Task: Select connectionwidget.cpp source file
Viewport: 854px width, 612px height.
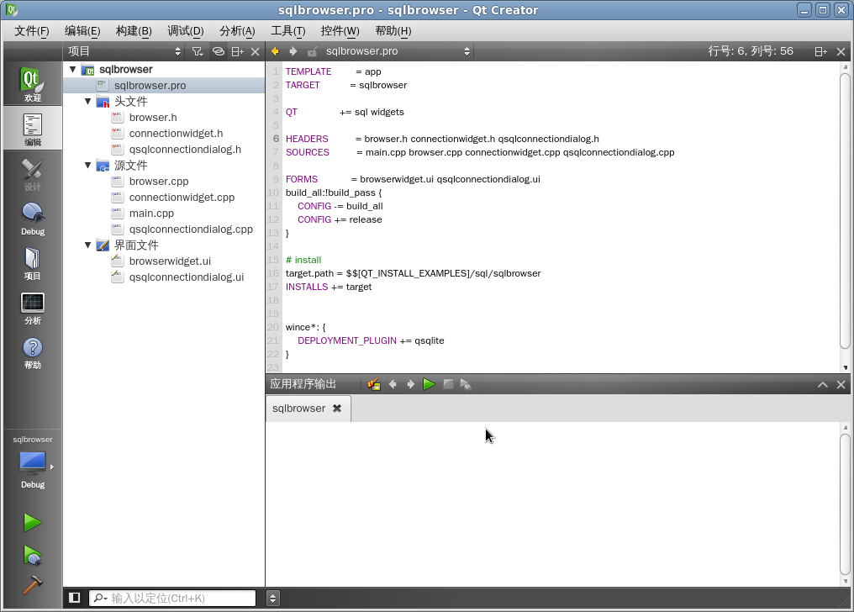Action: coord(182,197)
